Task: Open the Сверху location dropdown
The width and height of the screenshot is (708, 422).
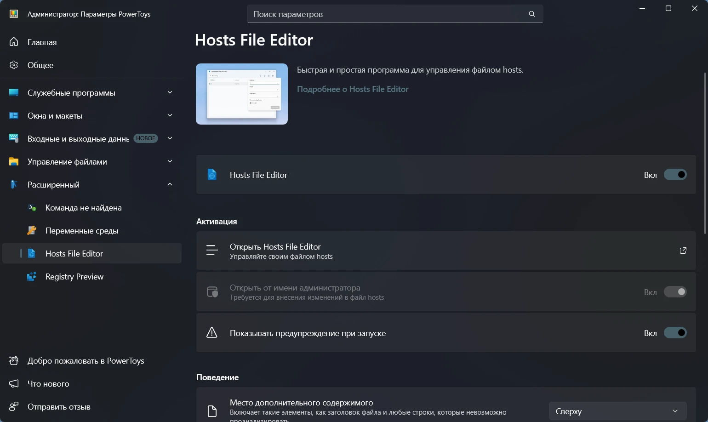Action: click(x=617, y=411)
